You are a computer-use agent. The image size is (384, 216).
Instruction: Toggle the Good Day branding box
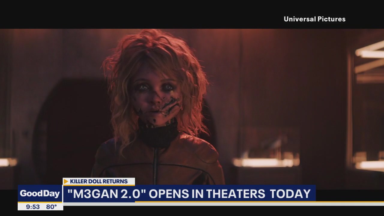point(40,193)
